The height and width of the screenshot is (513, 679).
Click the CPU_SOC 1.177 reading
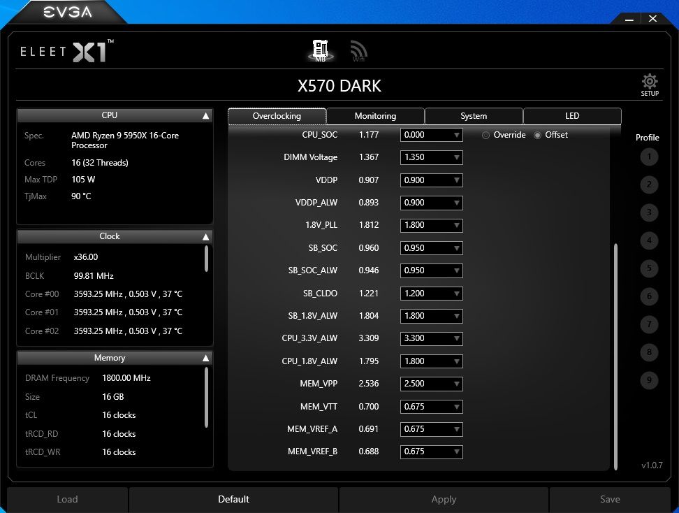coord(369,135)
